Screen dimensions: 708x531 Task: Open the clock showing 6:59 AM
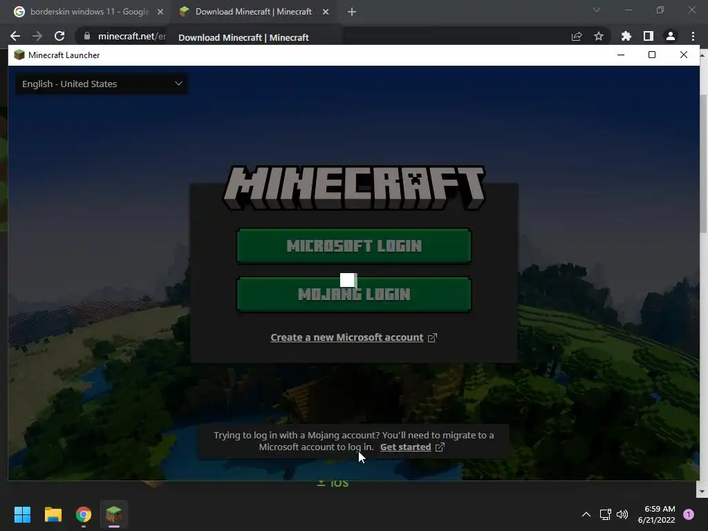pyautogui.click(x=657, y=514)
